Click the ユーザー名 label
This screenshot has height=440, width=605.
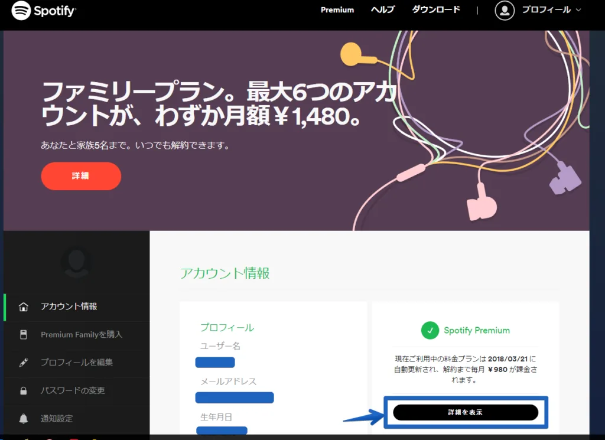pos(220,346)
